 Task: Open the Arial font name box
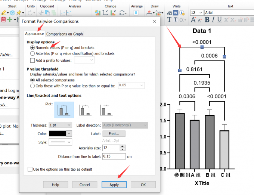pyautogui.click(x=229, y=13)
